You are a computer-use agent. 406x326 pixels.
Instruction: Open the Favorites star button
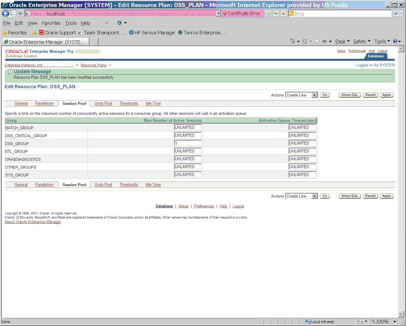15,33
